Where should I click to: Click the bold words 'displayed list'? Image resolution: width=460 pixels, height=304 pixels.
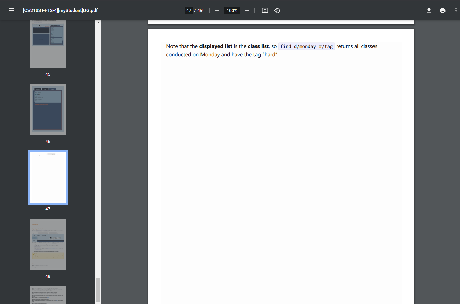click(x=216, y=46)
